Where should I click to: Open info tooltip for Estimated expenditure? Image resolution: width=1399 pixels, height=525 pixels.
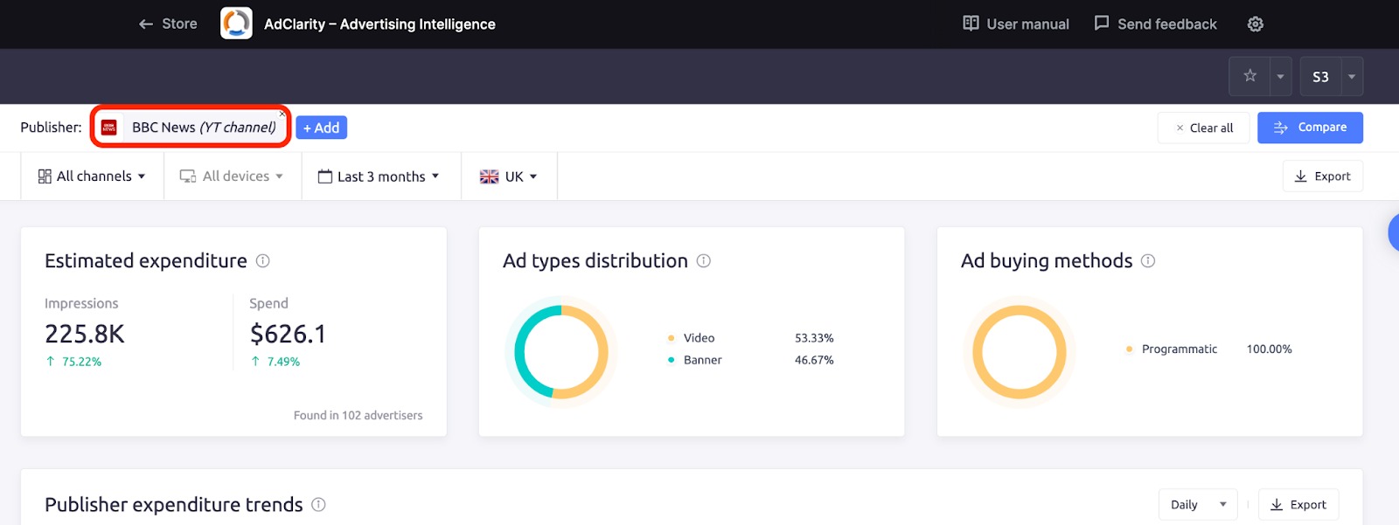(x=262, y=261)
